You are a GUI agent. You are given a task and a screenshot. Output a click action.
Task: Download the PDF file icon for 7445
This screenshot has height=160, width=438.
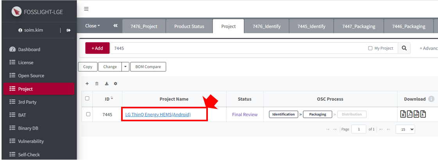click(410, 114)
